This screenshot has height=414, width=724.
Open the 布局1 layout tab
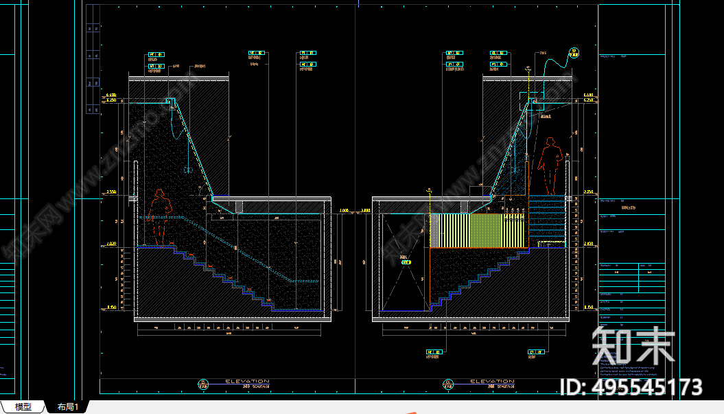click(x=68, y=406)
